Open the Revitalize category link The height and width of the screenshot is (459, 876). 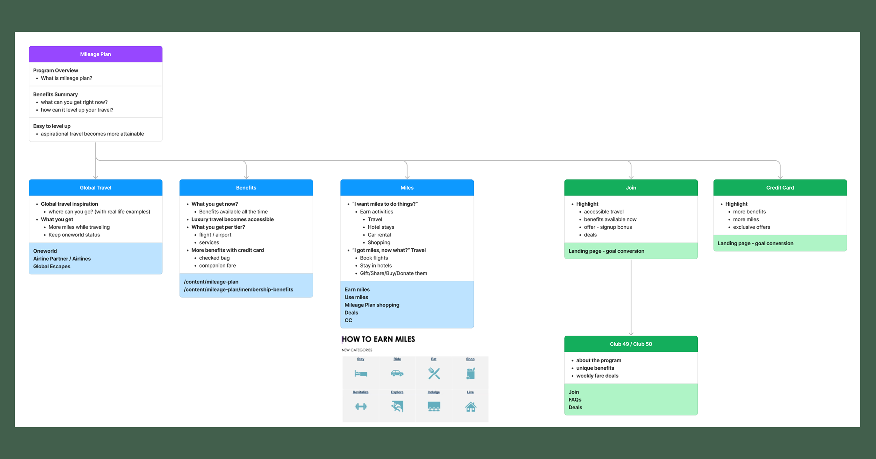(x=361, y=392)
